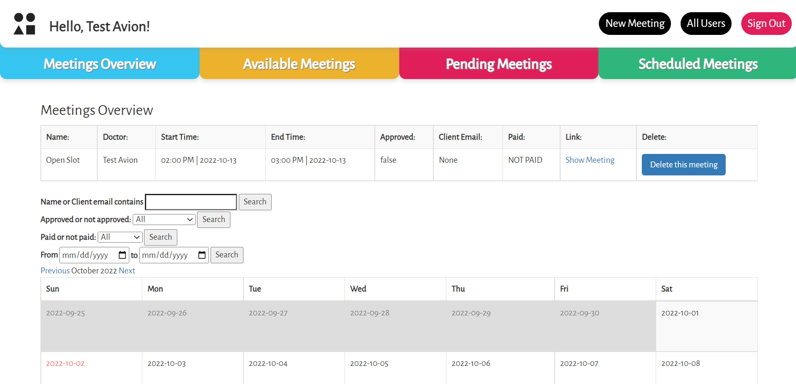Viewport: 796px width, 384px height.
Task: Go to the Pending Meetings tab
Action: coord(499,64)
